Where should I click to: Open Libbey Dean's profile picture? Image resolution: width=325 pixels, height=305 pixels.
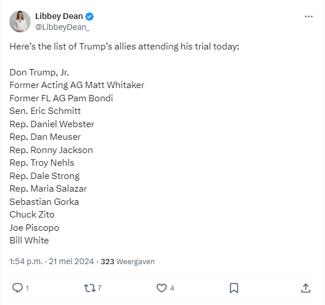click(20, 21)
